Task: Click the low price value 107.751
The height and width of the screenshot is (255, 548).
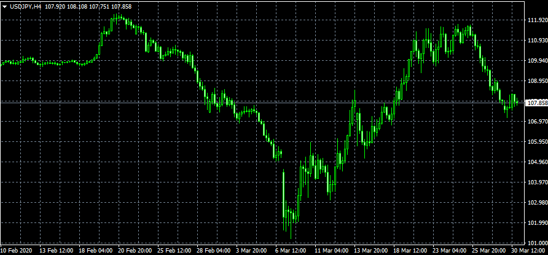Action: pos(100,7)
